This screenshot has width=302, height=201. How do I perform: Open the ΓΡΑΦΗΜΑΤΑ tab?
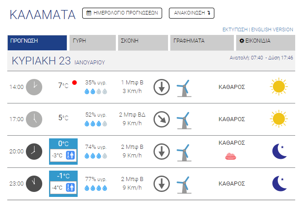200,41
